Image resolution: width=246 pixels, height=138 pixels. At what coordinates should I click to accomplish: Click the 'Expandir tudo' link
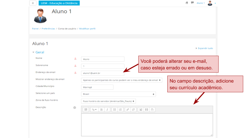coord(205,48)
